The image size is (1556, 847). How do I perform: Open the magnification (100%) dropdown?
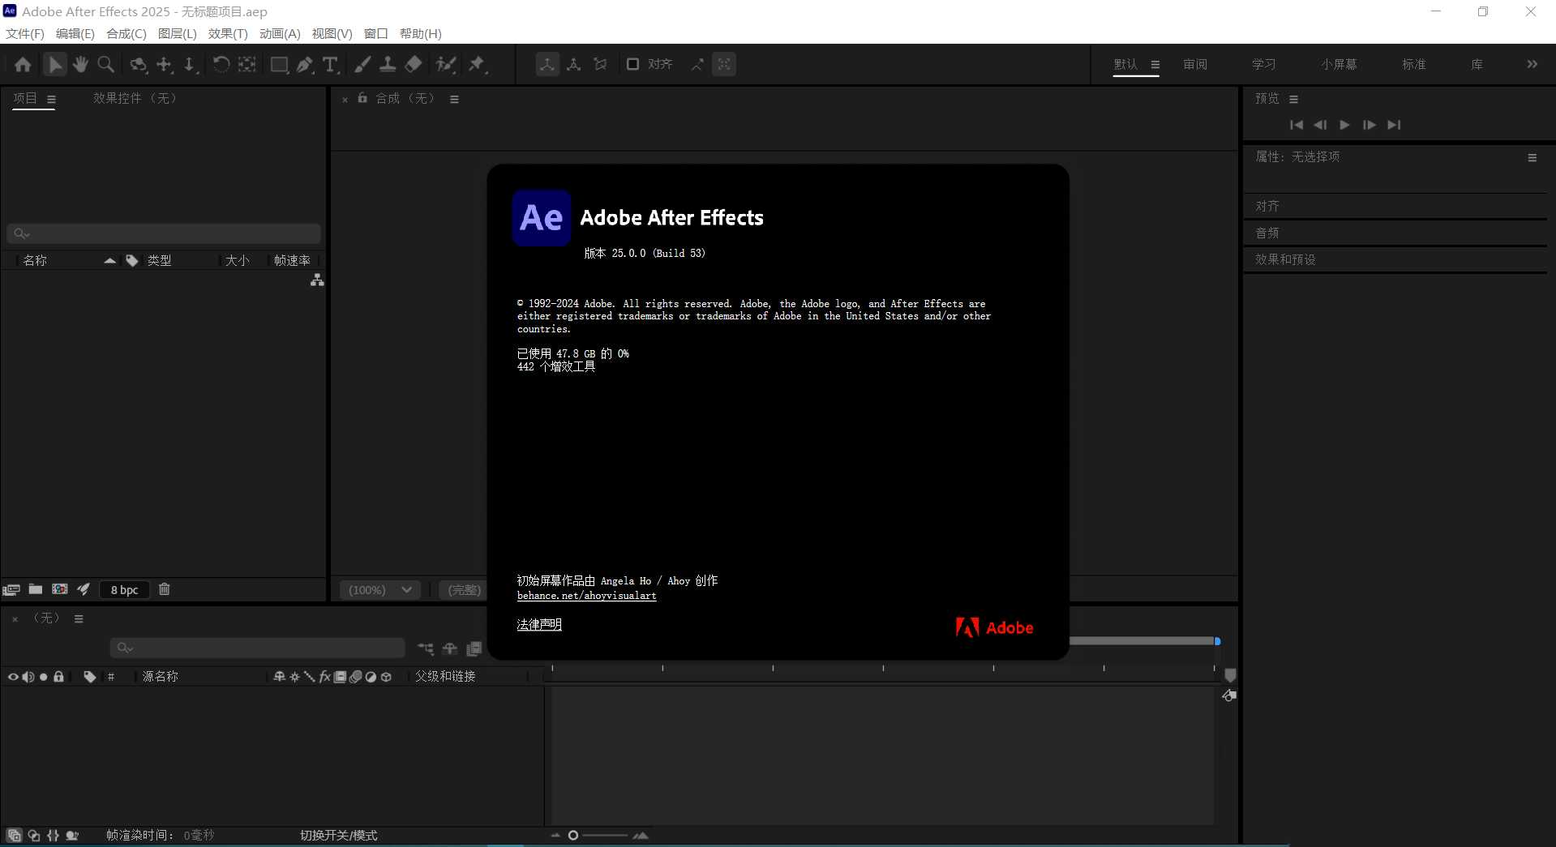[x=380, y=590]
